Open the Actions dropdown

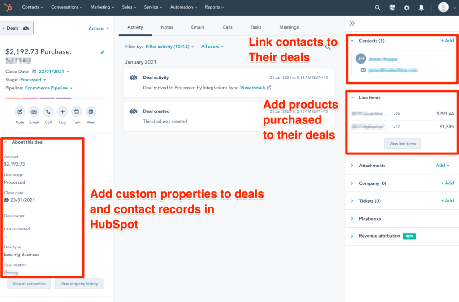click(99, 28)
